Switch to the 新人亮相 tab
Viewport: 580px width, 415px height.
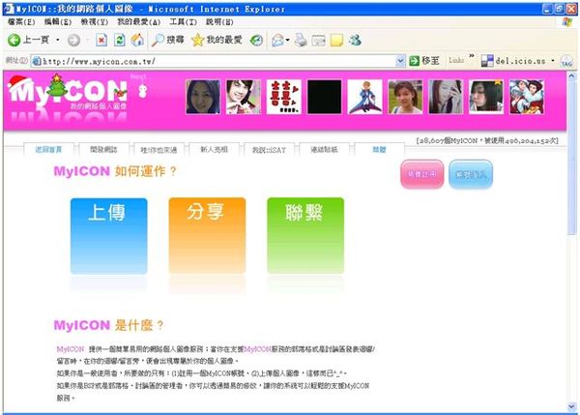214,150
